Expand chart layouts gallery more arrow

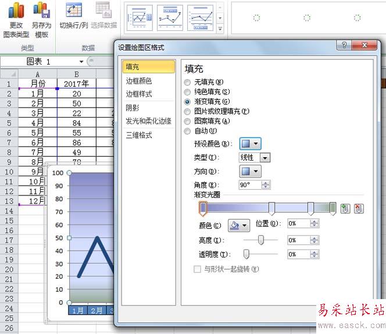[x=220, y=29]
